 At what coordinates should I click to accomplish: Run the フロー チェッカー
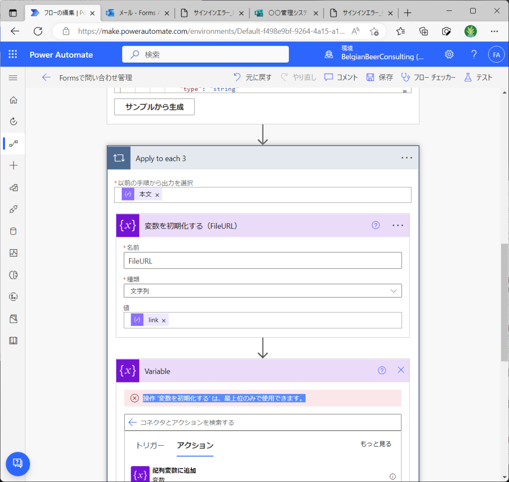[428, 77]
